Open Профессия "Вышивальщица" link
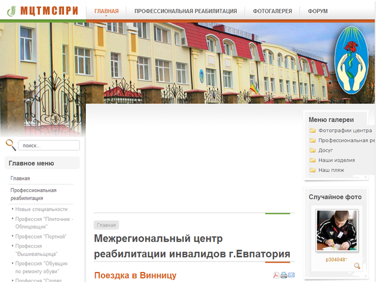The width and height of the screenshot is (376, 282). tap(36, 250)
